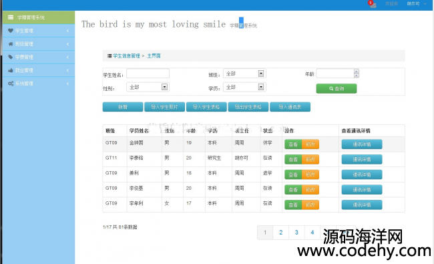Click the green 查询 search button
Viewport: 434px width, 264px height.
pyautogui.click(x=337, y=89)
